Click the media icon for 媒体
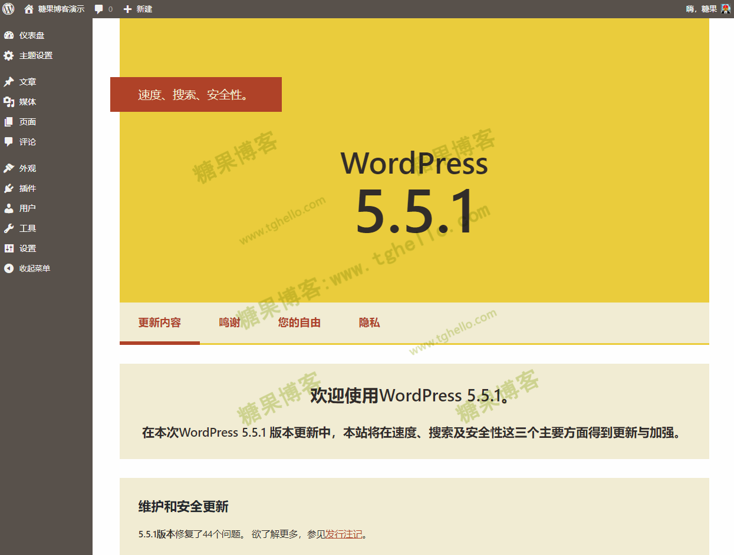Screen dimensions: 734x555 9,102
